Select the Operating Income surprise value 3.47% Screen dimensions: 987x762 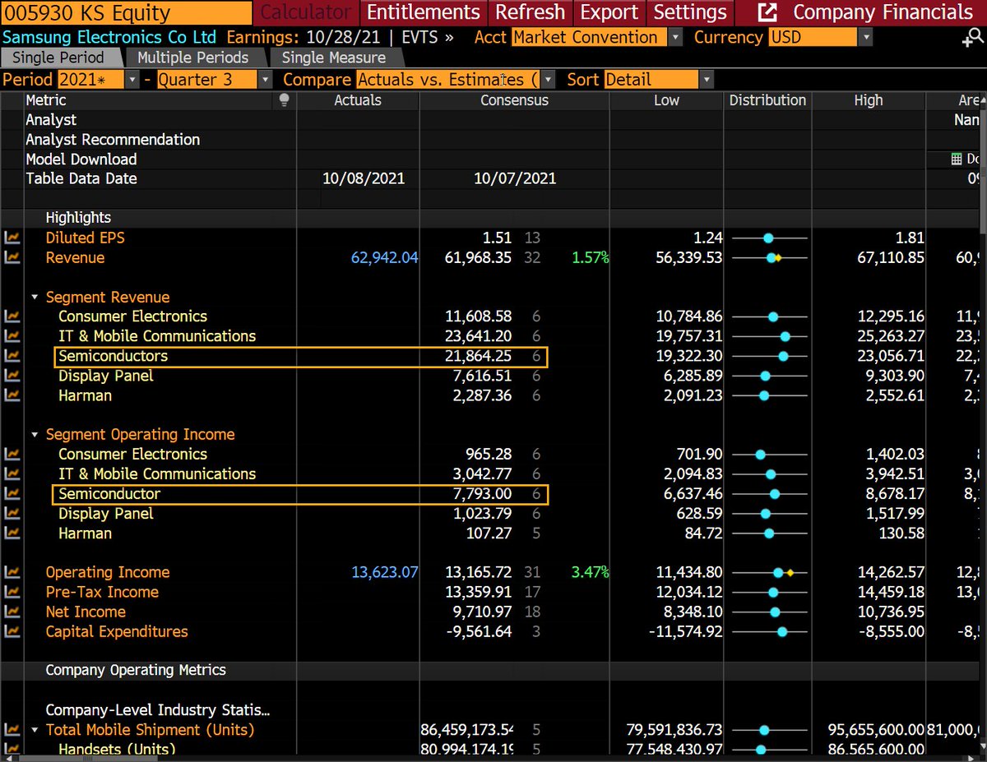click(x=591, y=572)
